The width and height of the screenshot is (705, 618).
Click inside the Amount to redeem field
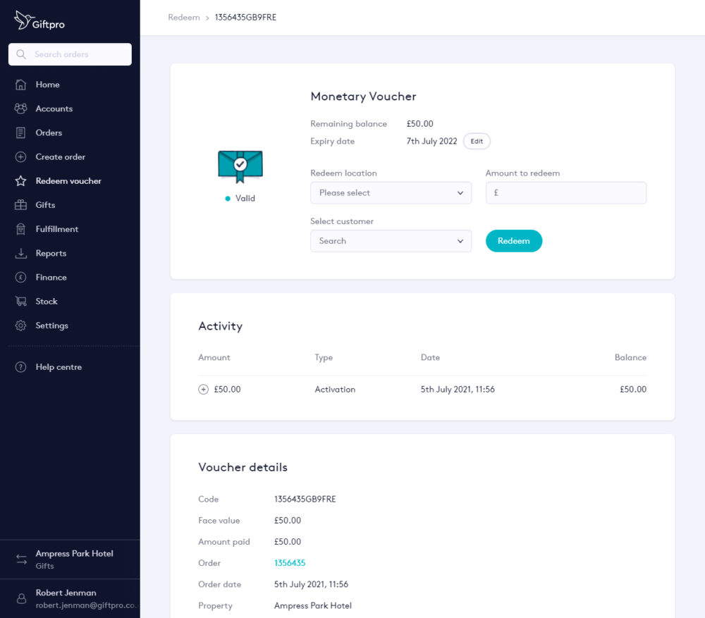pos(565,192)
